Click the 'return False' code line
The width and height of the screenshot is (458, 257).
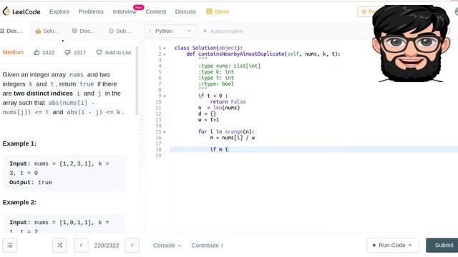pos(228,101)
